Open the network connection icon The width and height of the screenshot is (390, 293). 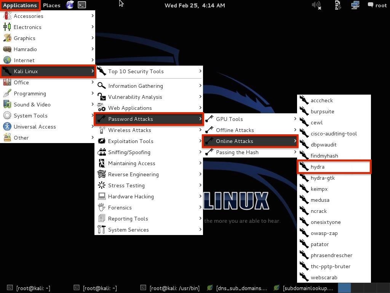355,5
